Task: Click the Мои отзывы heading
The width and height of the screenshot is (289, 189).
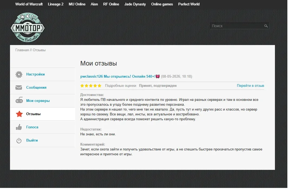Action: (99, 64)
